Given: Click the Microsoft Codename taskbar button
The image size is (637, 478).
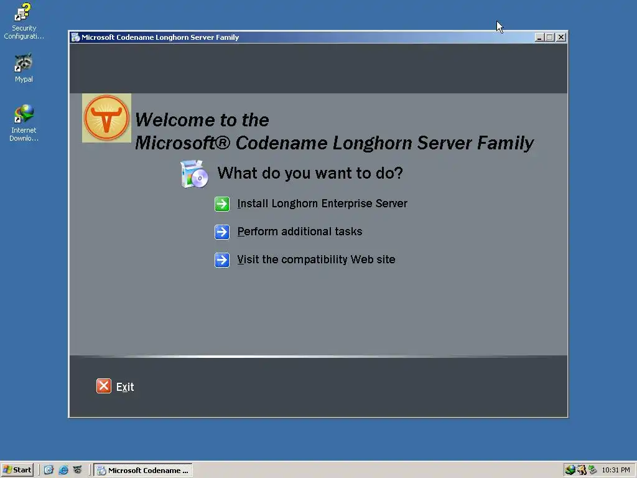Looking at the screenshot, I should [x=144, y=471].
